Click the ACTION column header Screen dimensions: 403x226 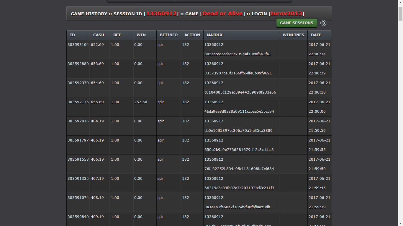[x=192, y=35]
